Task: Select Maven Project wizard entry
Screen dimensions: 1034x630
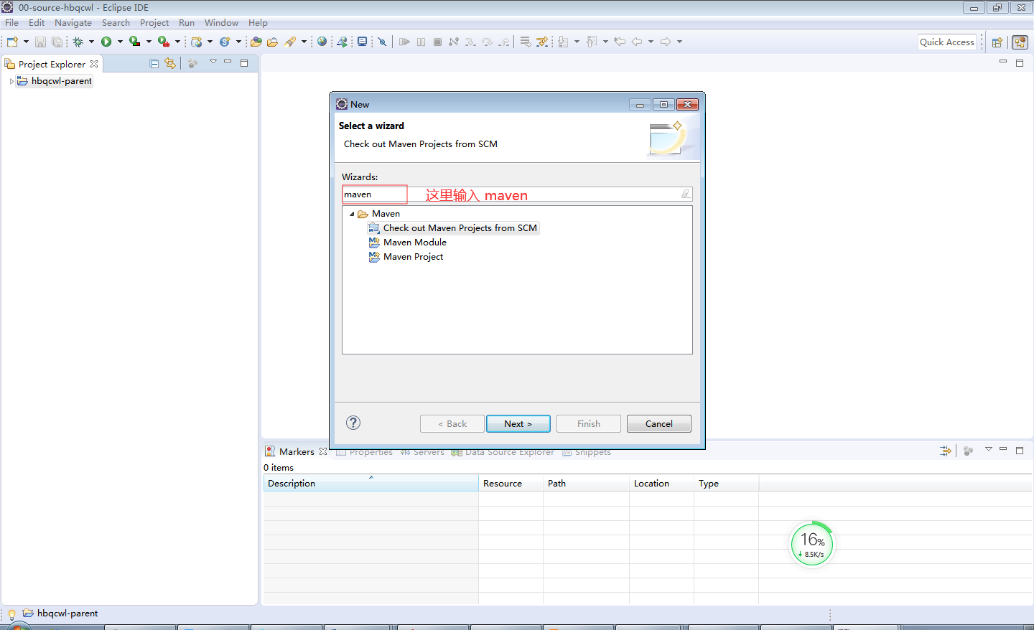Action: (406, 257)
